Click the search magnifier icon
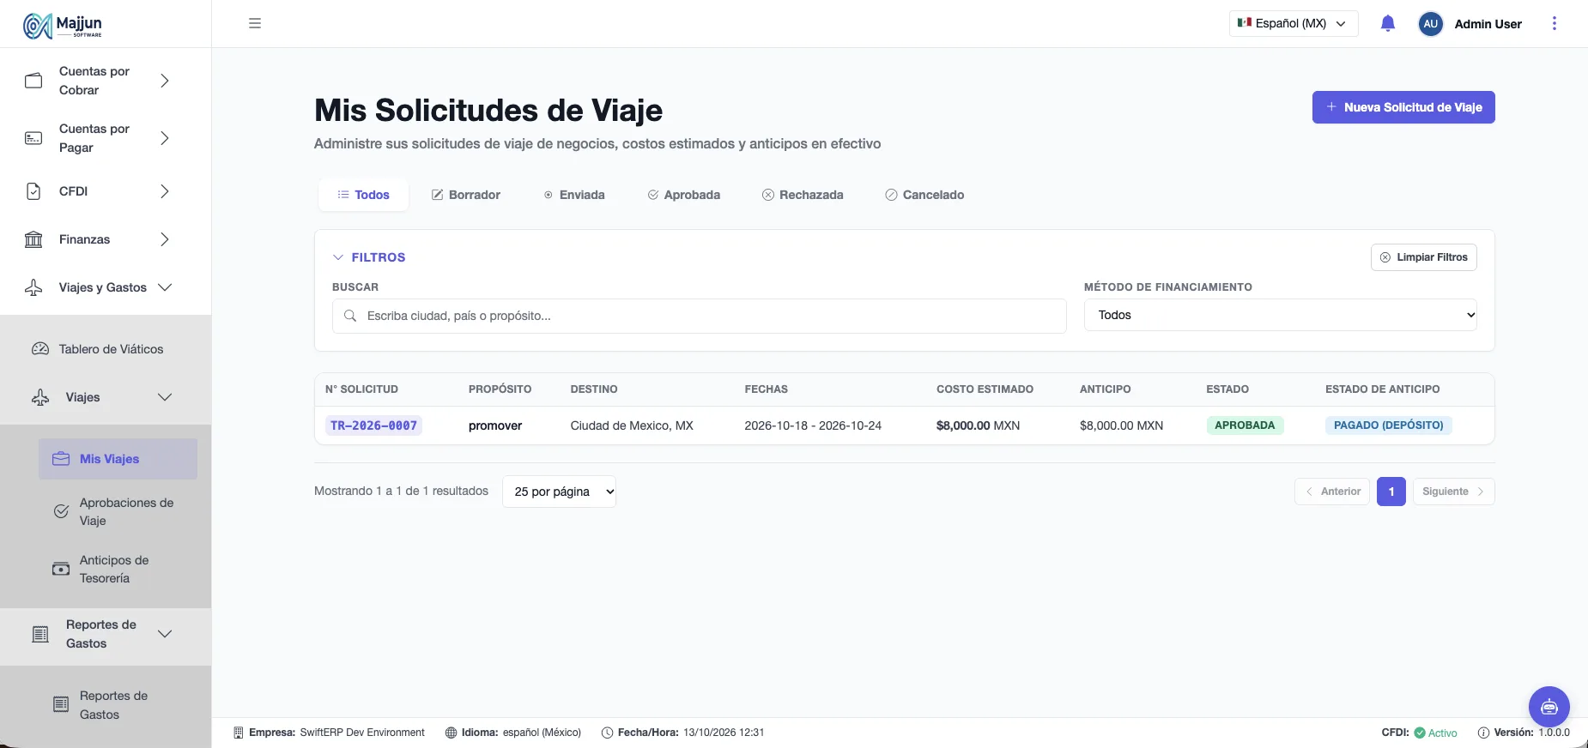1588x748 pixels. click(x=350, y=316)
